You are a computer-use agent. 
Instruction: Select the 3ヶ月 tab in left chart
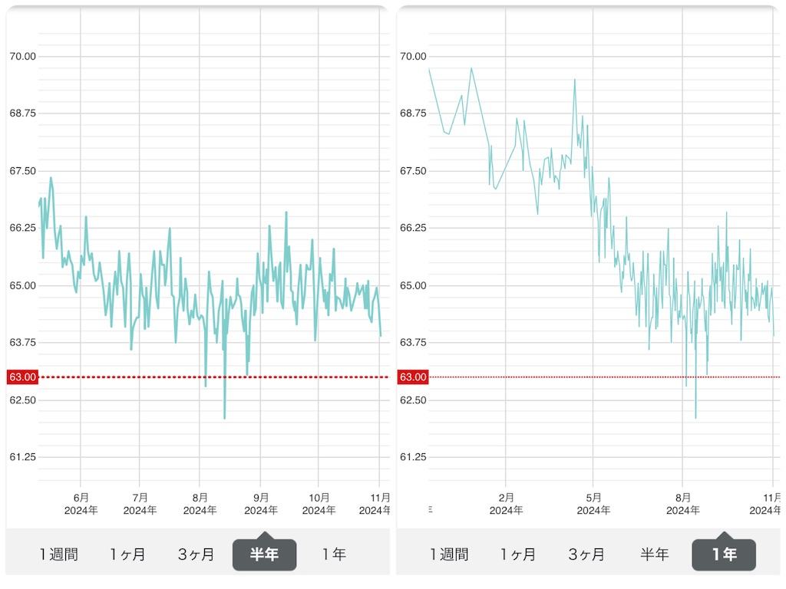point(196,554)
